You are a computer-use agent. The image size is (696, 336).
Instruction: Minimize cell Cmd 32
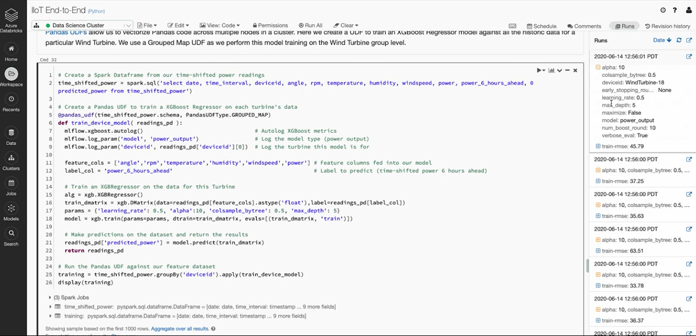[568, 70]
